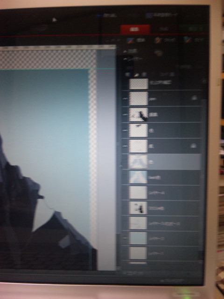Click the blue square icon beside the long top label
224x299 pixels.
click(149, 15)
